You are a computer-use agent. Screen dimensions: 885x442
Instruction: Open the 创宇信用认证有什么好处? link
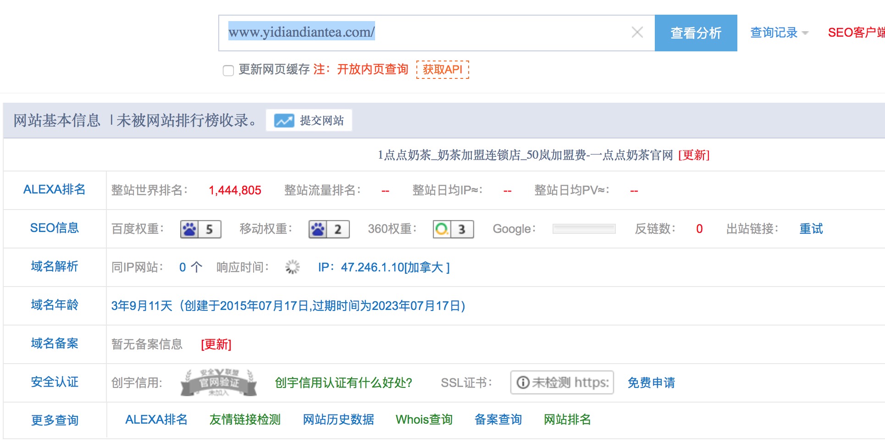[343, 382]
